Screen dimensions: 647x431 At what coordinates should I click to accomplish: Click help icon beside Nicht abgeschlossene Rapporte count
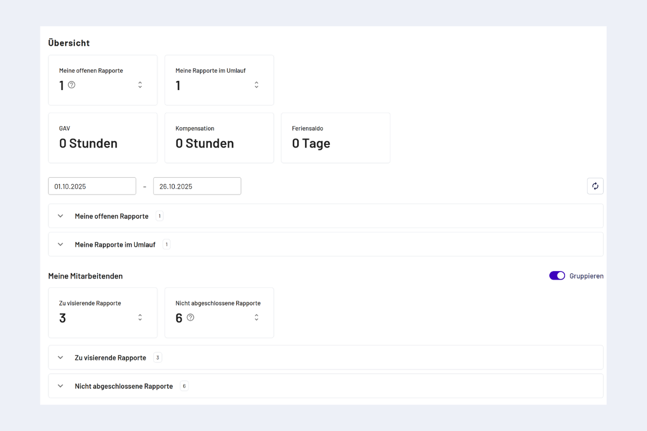[190, 317]
